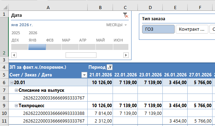Click the янв 2026 г. selection label
Image resolution: width=215 pixels, height=126 pixels.
(22, 25)
